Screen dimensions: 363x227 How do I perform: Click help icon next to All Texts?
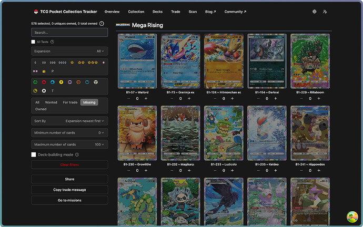pyautogui.click(x=52, y=42)
